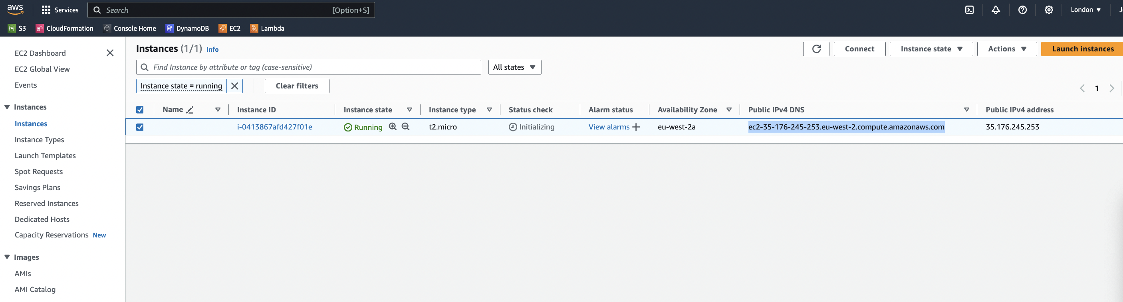Viewport: 1123px width, 302px height.
Task: Open Reserved Instances in the sidebar
Action: [47, 203]
